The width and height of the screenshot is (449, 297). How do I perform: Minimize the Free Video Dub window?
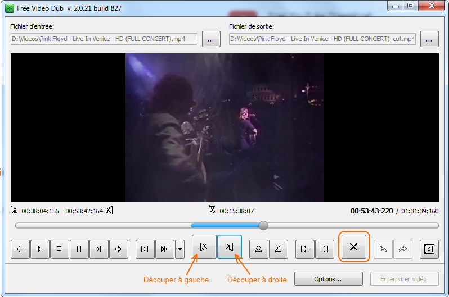pyautogui.click(x=396, y=6)
